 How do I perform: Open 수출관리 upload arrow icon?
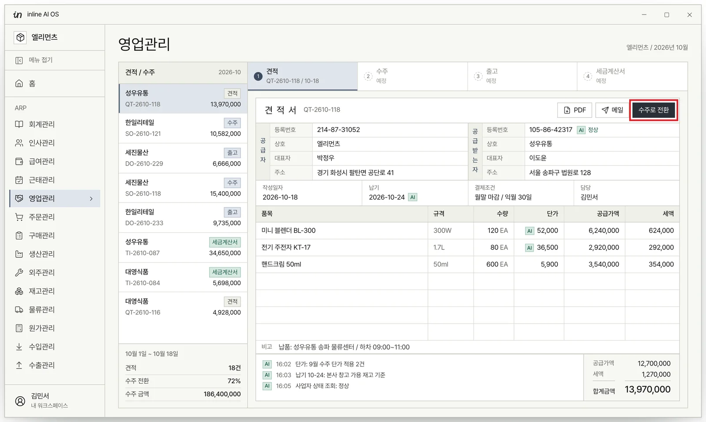pos(19,365)
